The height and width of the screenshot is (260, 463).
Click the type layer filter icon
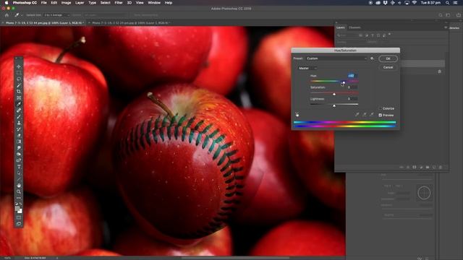[373, 35]
